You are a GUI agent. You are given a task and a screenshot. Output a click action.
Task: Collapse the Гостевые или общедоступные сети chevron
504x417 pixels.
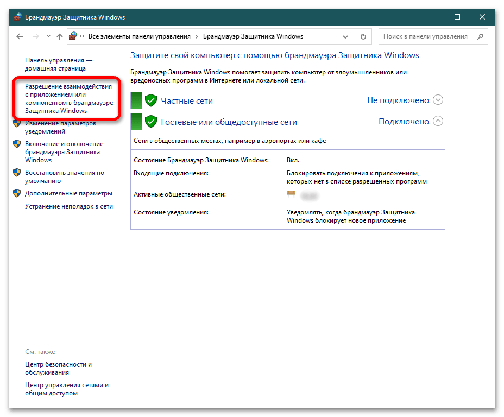[x=438, y=121]
